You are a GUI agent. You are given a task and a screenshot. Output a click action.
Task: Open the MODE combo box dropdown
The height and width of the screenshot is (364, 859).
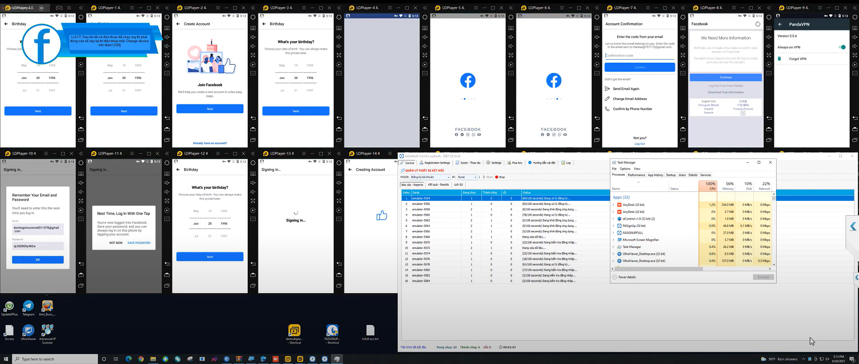click(x=430, y=177)
